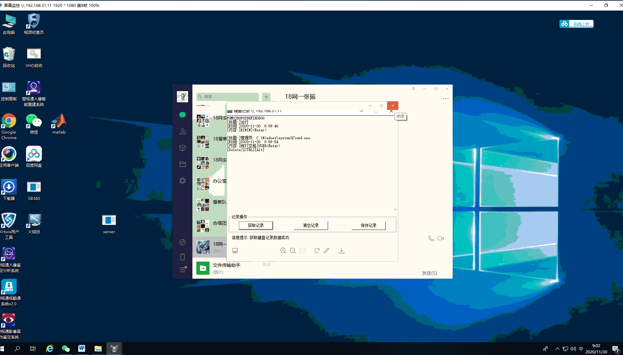Click the plus button beside WeChat search
Viewport: 623px width, 355px height.
pos(266,97)
